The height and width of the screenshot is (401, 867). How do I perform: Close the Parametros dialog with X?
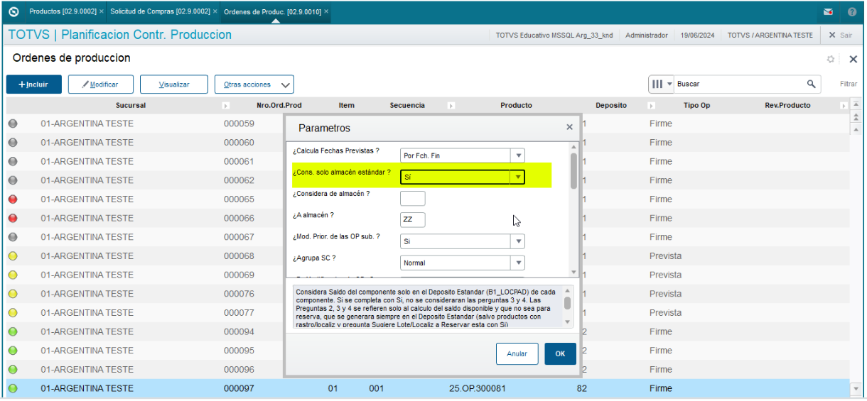pos(569,127)
